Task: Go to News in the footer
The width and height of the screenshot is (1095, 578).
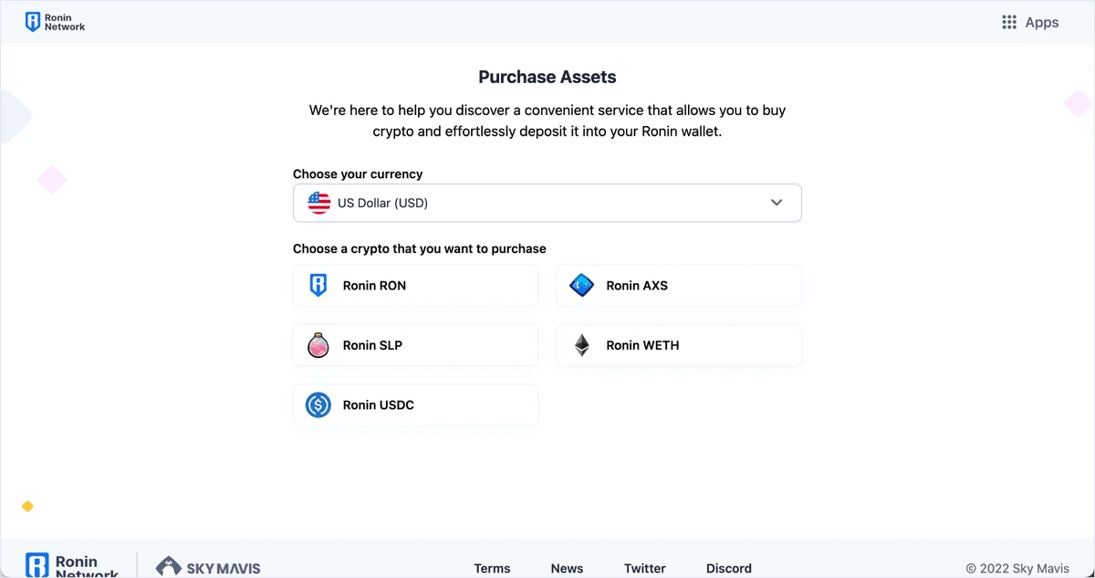Action: (x=567, y=568)
